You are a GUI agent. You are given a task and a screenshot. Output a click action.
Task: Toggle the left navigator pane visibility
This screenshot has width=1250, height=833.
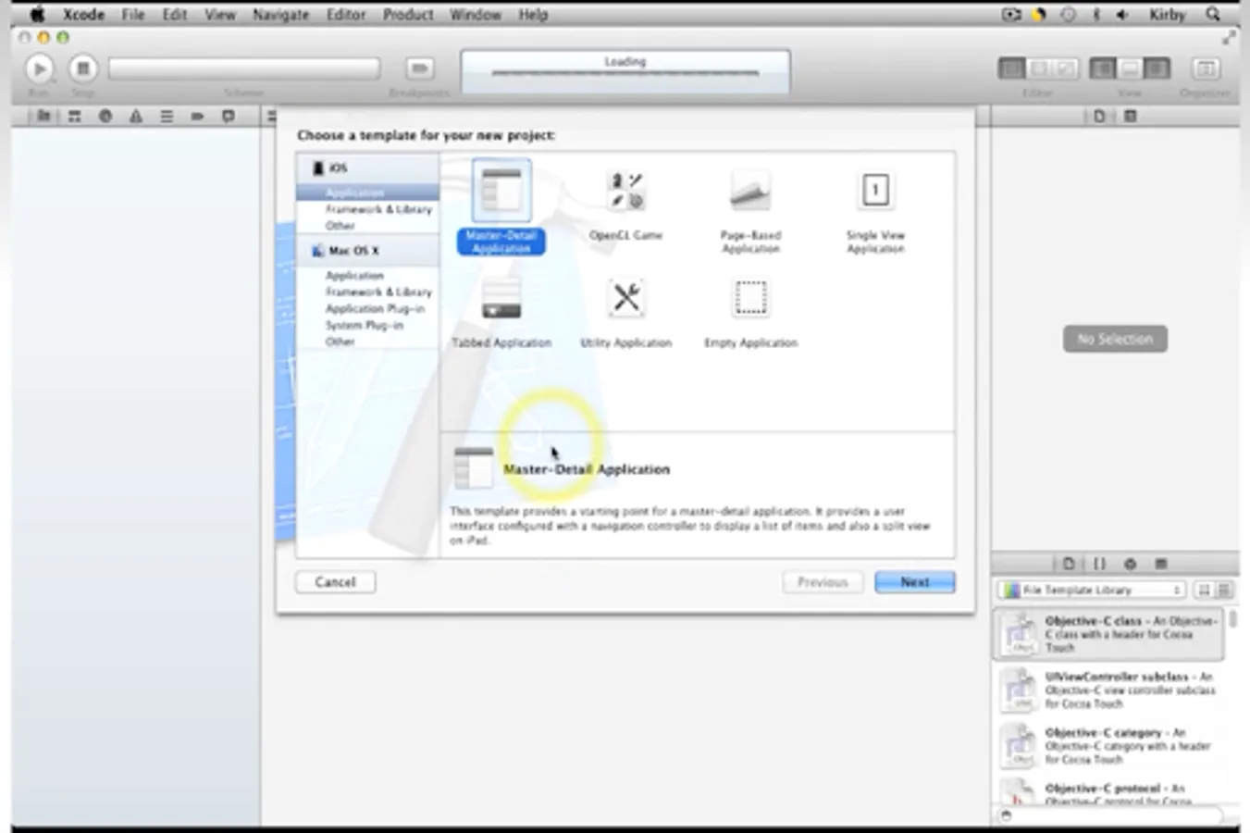click(x=1102, y=68)
